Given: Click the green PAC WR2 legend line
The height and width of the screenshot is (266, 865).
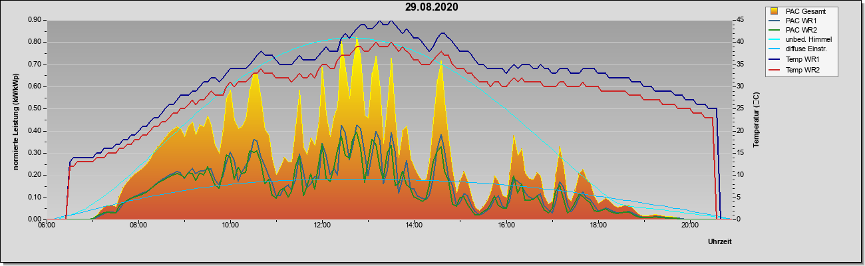Looking at the screenshot, I should (774, 30).
